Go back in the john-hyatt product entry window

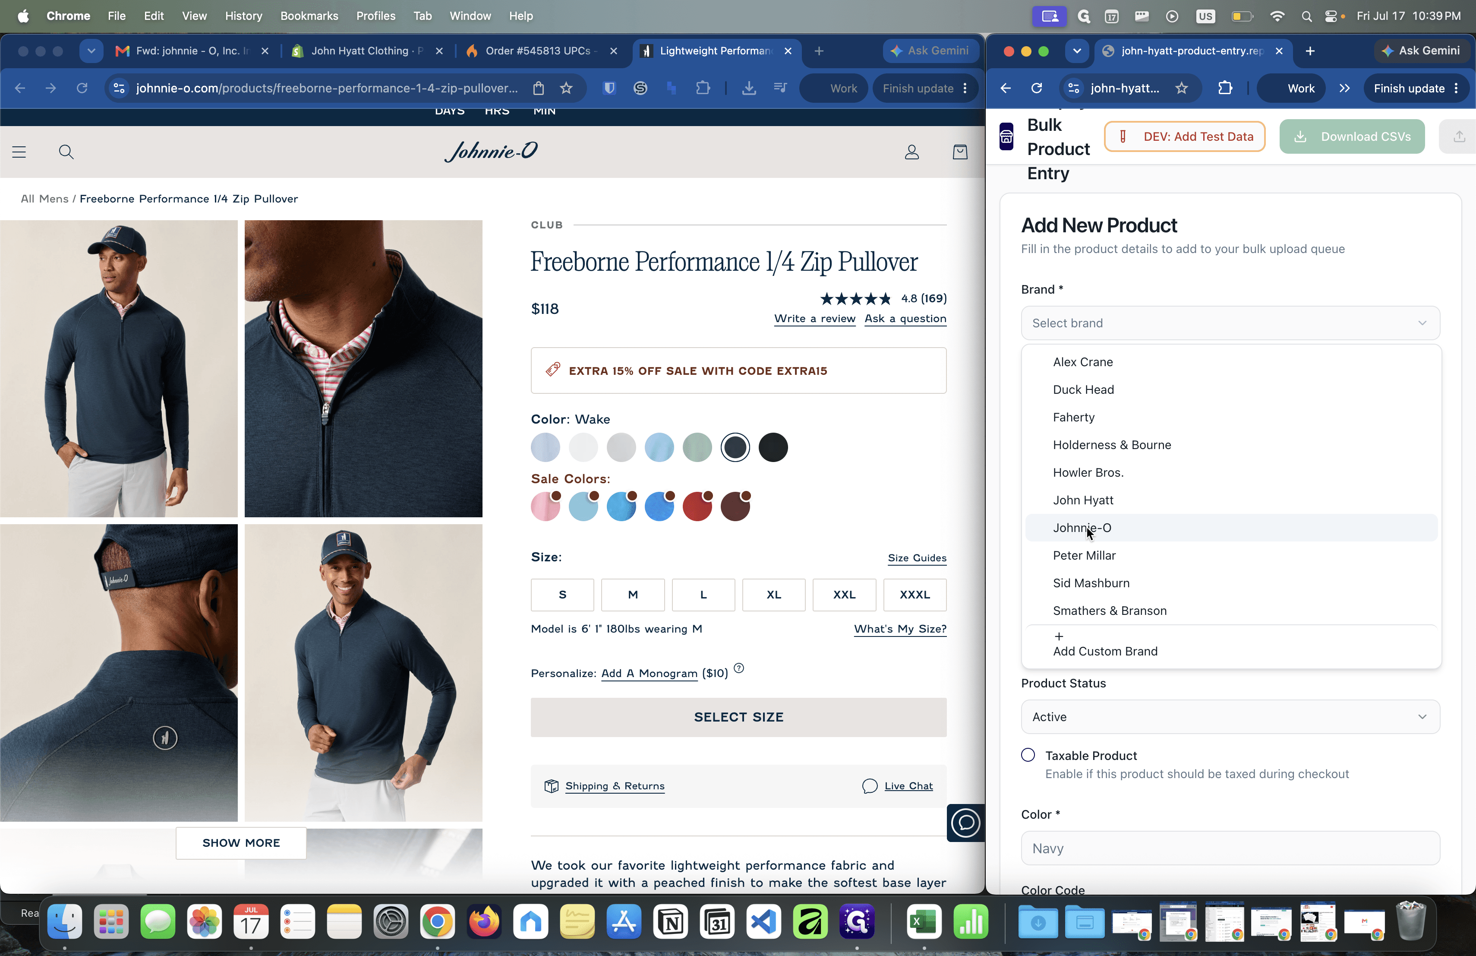[x=1006, y=88]
